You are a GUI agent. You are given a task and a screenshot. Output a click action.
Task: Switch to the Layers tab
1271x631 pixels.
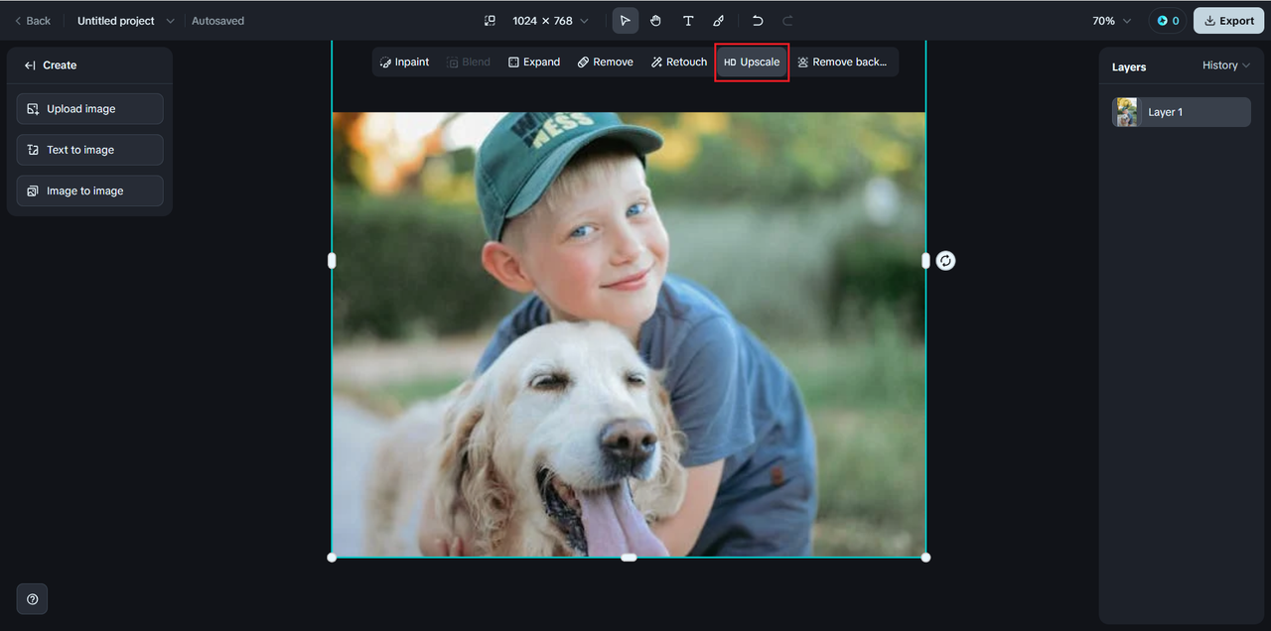pyautogui.click(x=1129, y=67)
